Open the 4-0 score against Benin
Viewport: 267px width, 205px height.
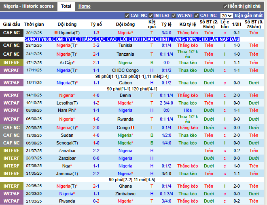click(96, 95)
